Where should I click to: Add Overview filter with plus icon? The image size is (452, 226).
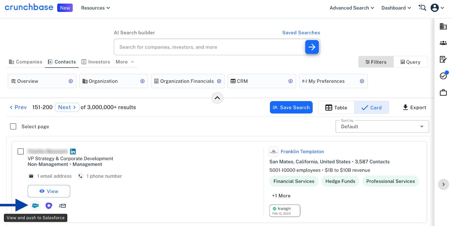71,81
